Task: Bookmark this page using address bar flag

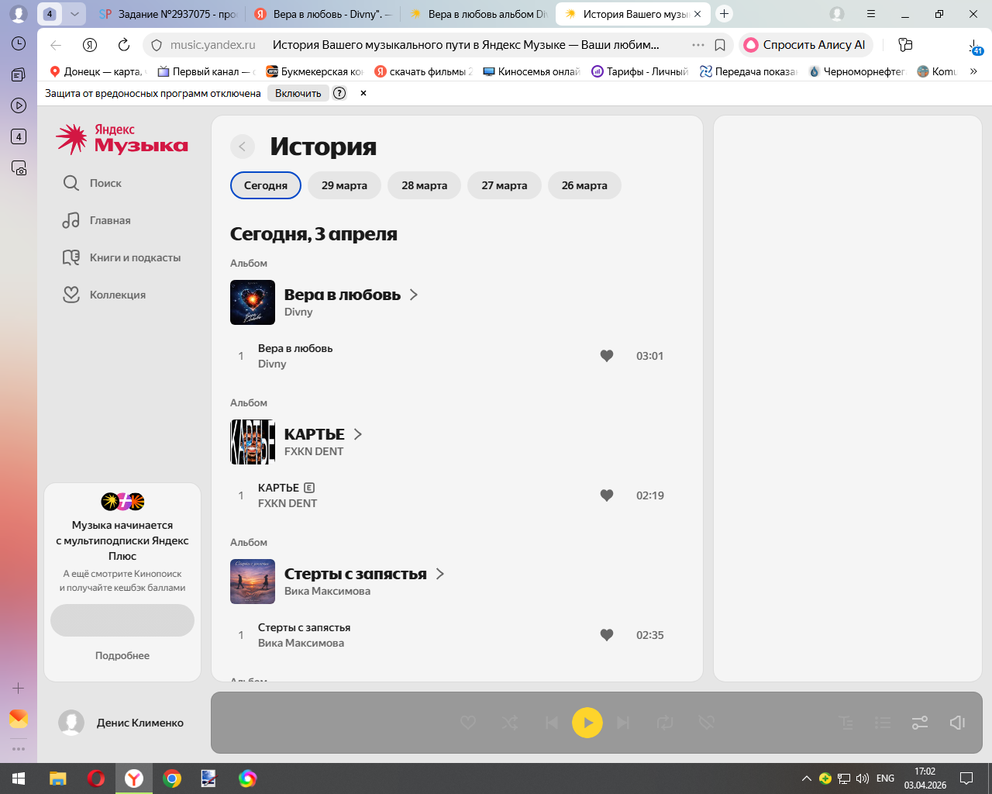Action: tap(720, 45)
